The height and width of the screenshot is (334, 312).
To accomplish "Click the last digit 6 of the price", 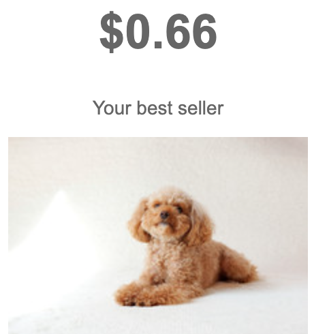I will [203, 31].
